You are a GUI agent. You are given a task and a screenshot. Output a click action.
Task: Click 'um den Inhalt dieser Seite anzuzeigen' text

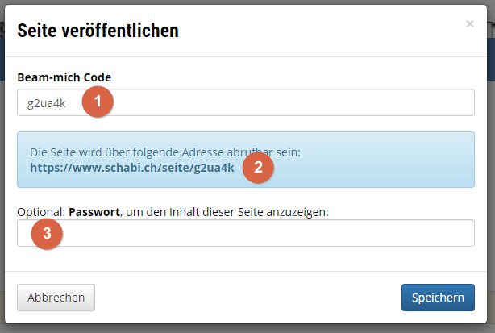[227, 212]
